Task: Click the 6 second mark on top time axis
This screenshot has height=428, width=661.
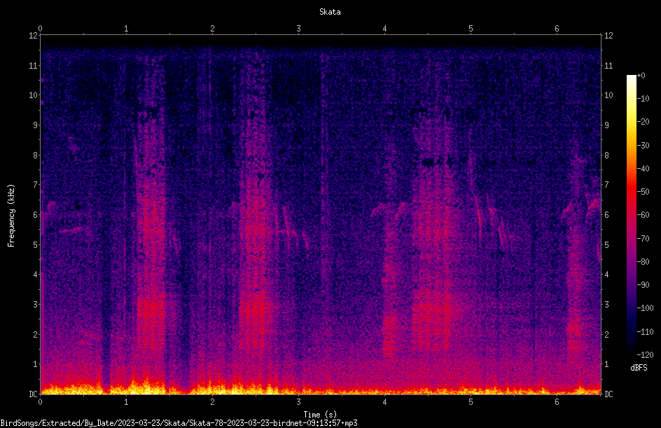Action: pos(557,29)
